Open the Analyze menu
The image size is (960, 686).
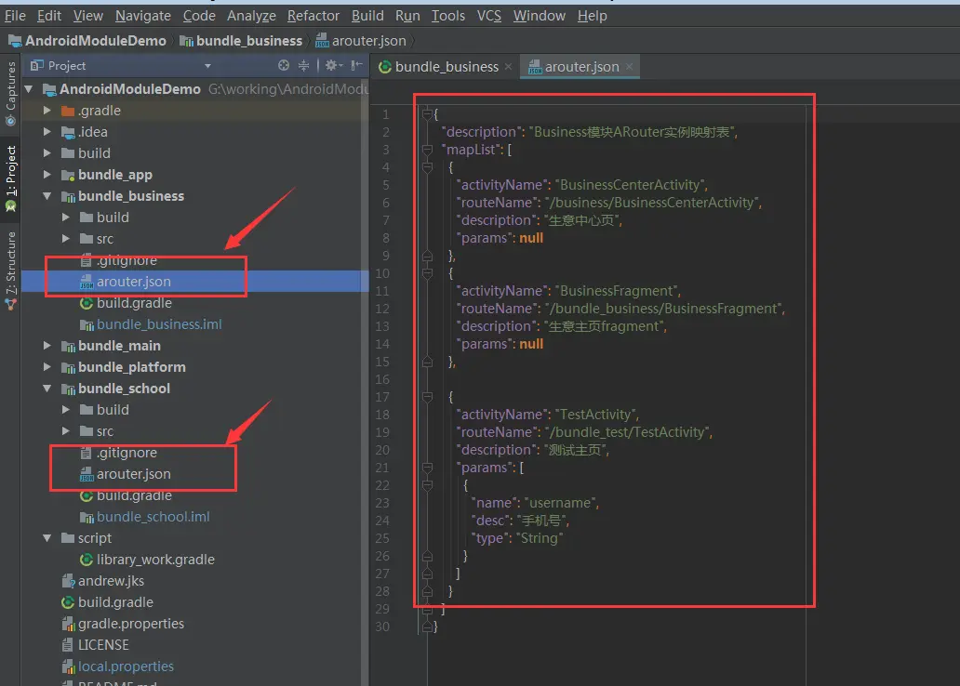click(251, 15)
